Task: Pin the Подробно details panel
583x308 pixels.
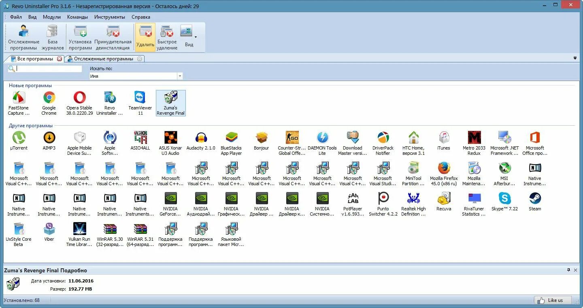Action: (x=569, y=270)
